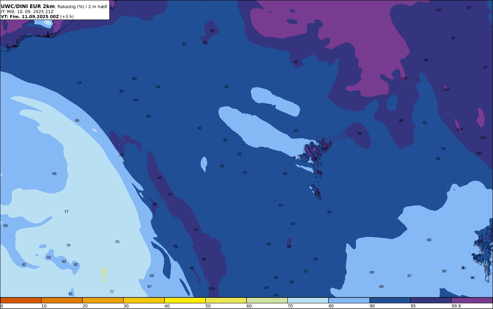This screenshot has height=309, width=493.
Task: Pick the 70–80 pale blue legend swatch
Action: pyautogui.click(x=308, y=300)
